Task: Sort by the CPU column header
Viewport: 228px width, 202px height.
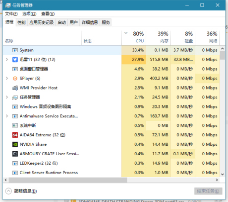Action: pos(134,38)
